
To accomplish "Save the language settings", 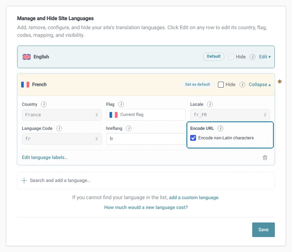I will pyautogui.click(x=263, y=230).
